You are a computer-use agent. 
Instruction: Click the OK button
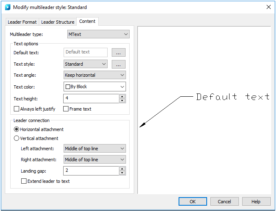click(193, 202)
